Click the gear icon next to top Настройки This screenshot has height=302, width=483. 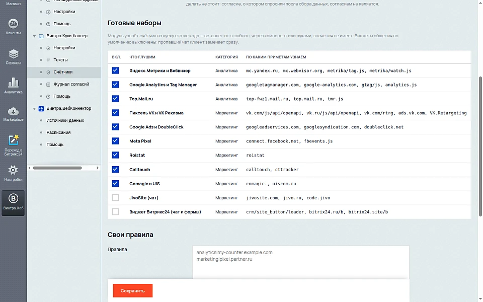tap(48, 12)
